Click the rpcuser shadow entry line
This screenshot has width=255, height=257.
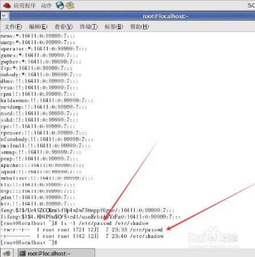44,133
